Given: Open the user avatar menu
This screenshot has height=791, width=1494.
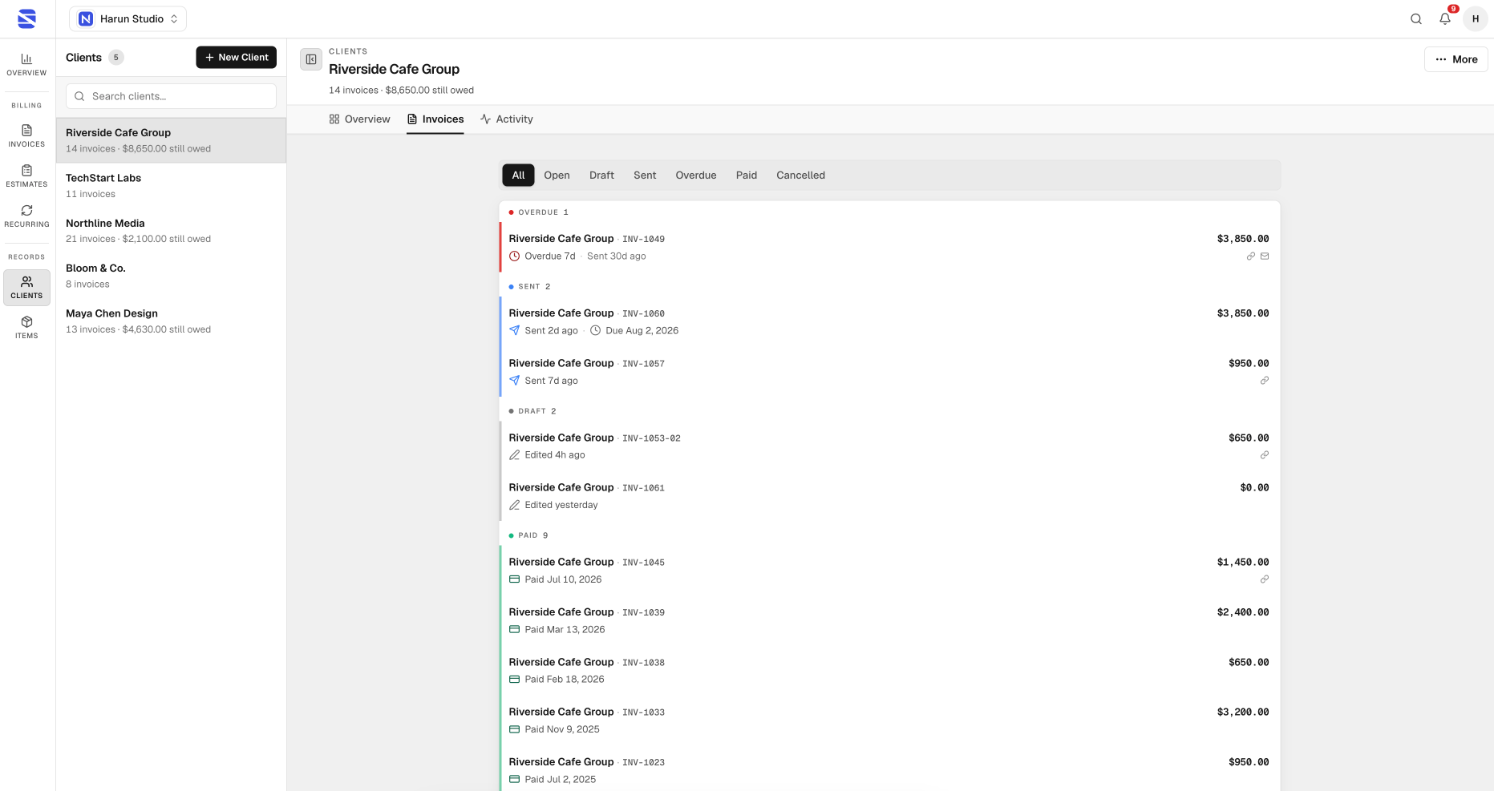Looking at the screenshot, I should 1476,18.
